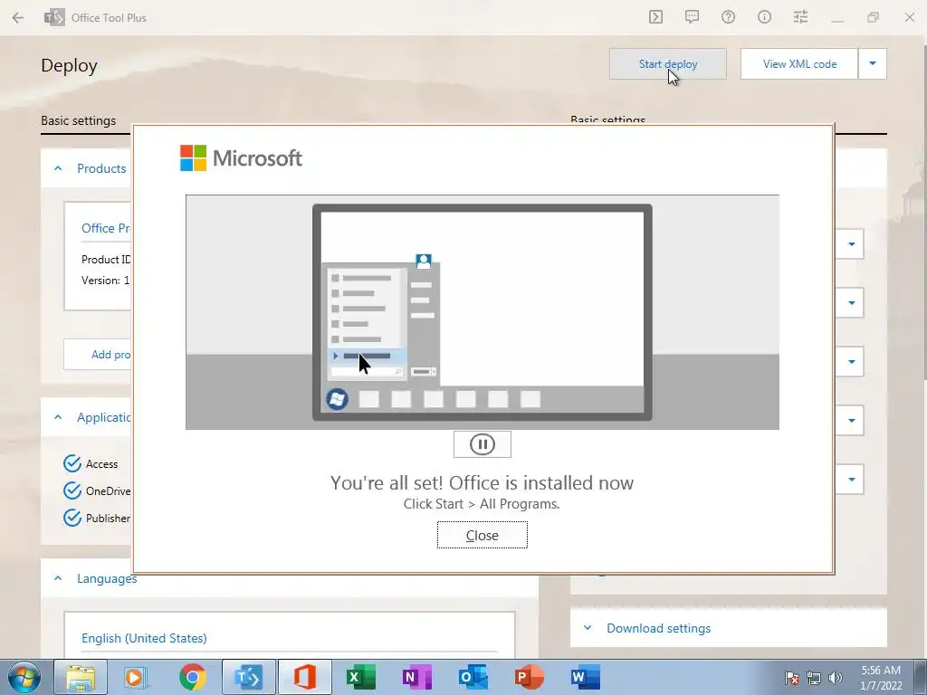The image size is (927, 695).
Task: Select the Office product card title
Action: [106, 228]
